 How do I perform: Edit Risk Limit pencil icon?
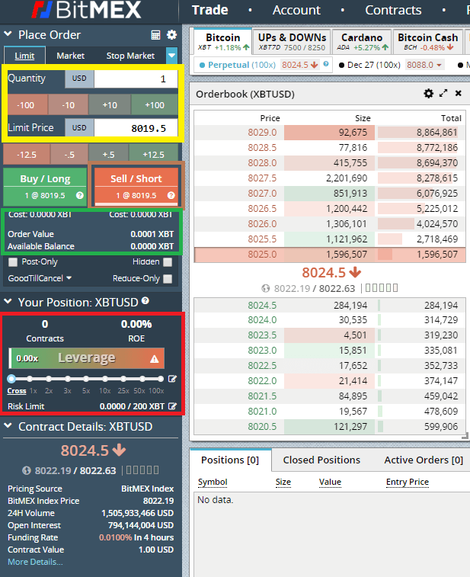172,406
